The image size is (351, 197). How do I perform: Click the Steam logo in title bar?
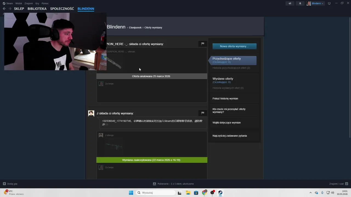4,3
